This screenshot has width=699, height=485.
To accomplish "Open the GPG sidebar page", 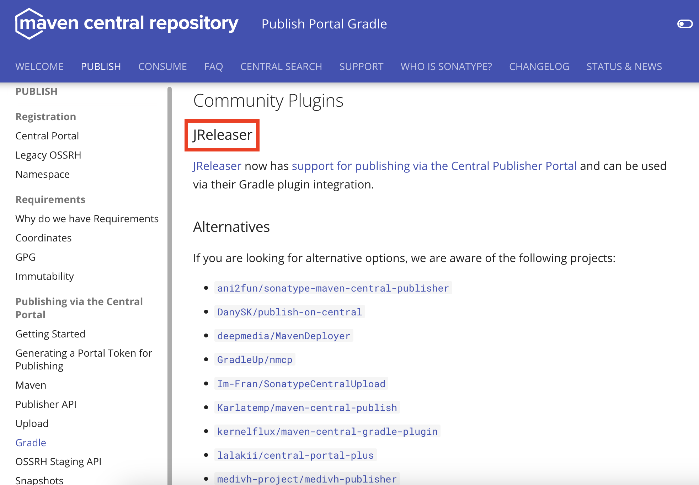I will point(26,257).
